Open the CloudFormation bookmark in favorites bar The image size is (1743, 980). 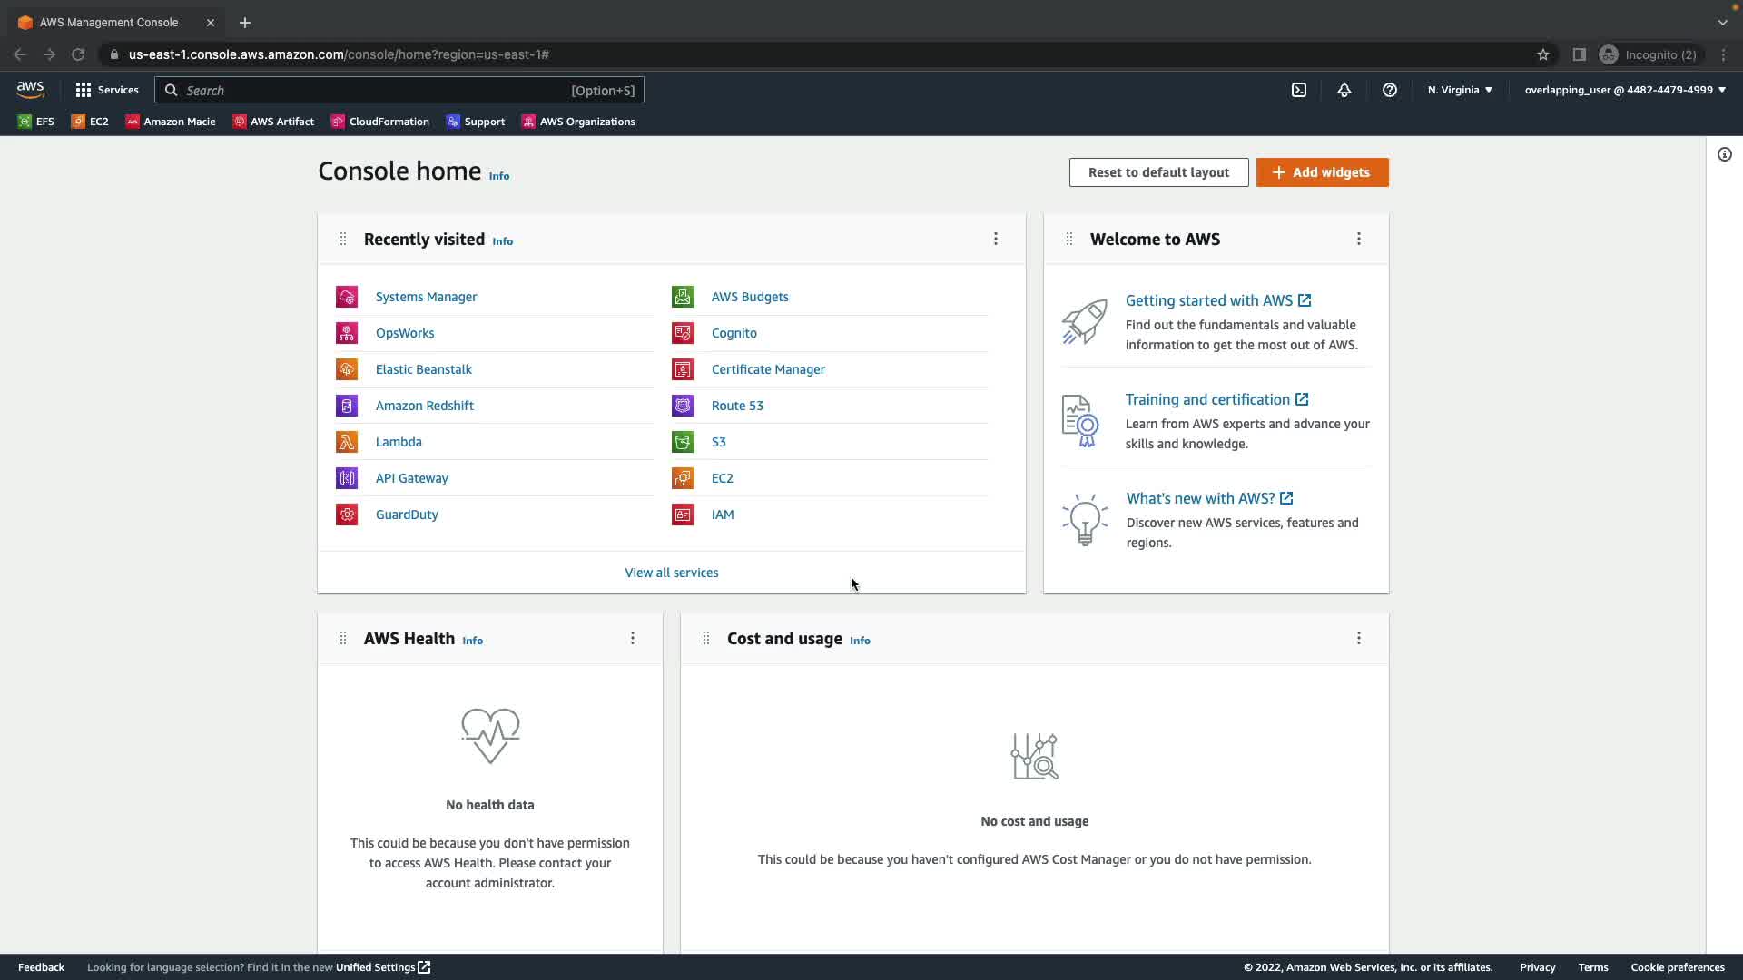380,122
